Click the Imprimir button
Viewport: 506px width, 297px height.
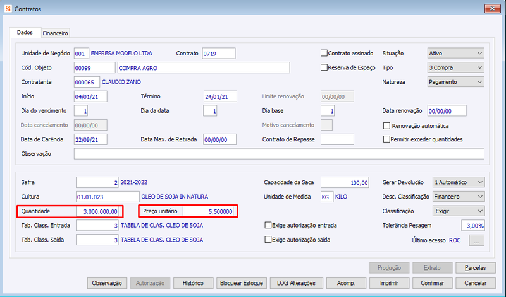(x=389, y=283)
